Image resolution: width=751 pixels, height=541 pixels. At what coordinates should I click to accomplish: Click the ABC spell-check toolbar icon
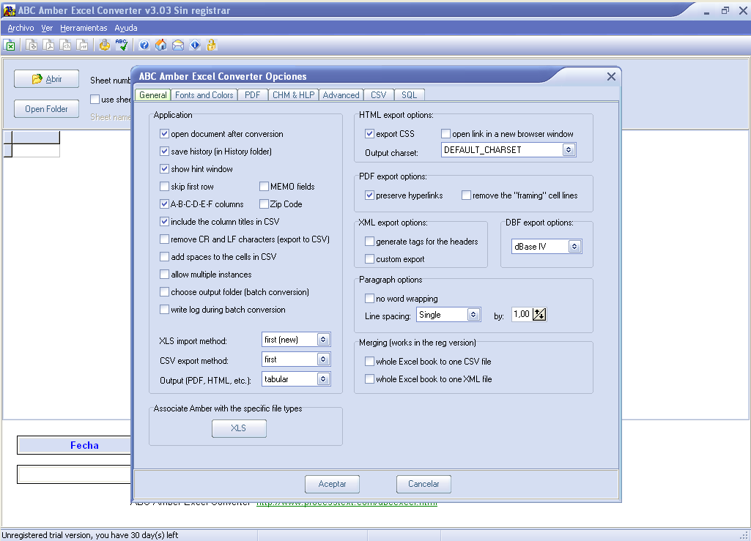coord(122,45)
